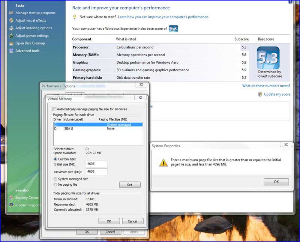
Task: Click the Open Disk Cleanup icon
Action: pyautogui.click(x=11, y=43)
